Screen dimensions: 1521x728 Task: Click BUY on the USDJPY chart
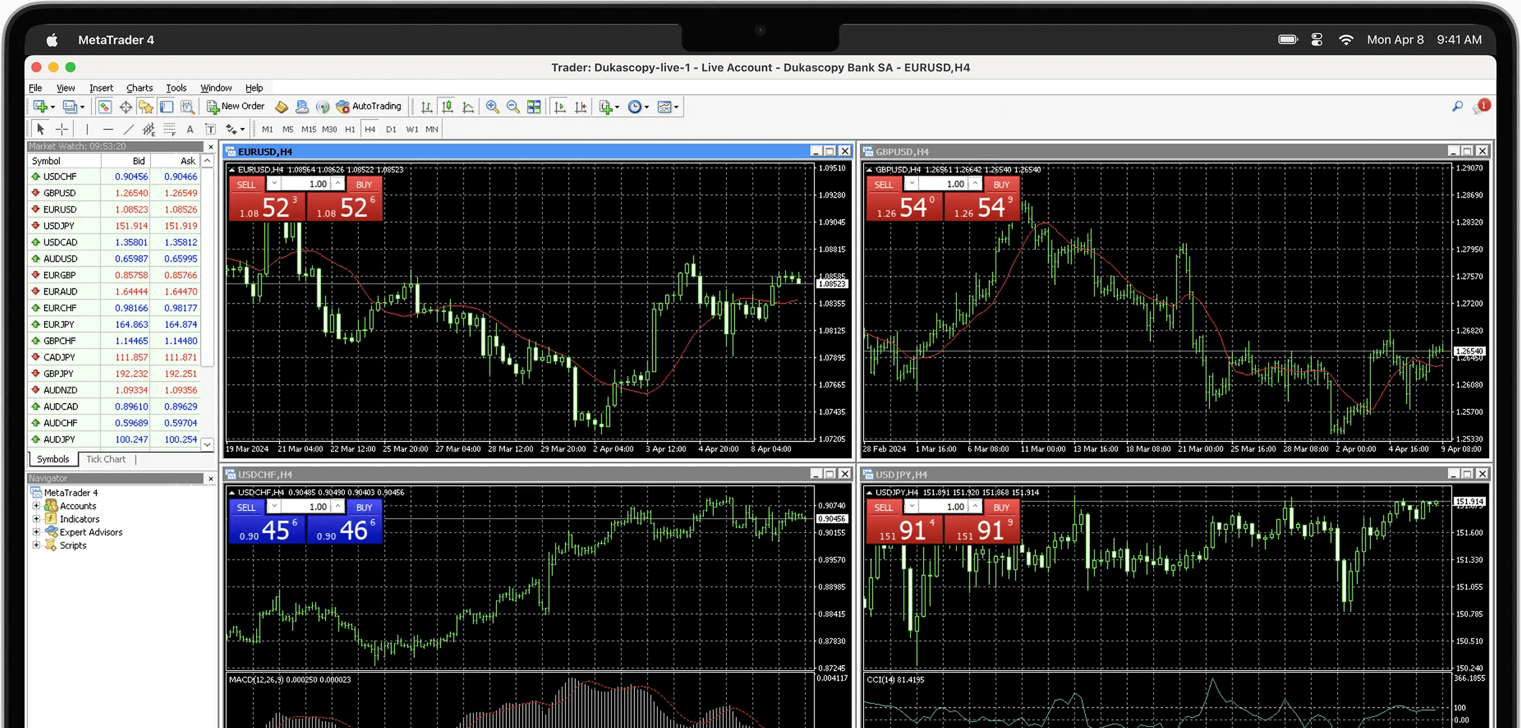[x=1002, y=508]
